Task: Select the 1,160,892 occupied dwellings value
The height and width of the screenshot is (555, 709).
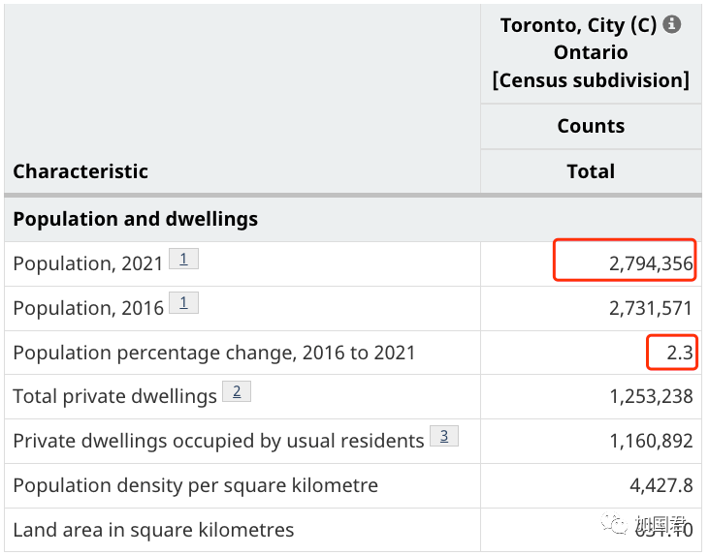Action: [x=651, y=441]
